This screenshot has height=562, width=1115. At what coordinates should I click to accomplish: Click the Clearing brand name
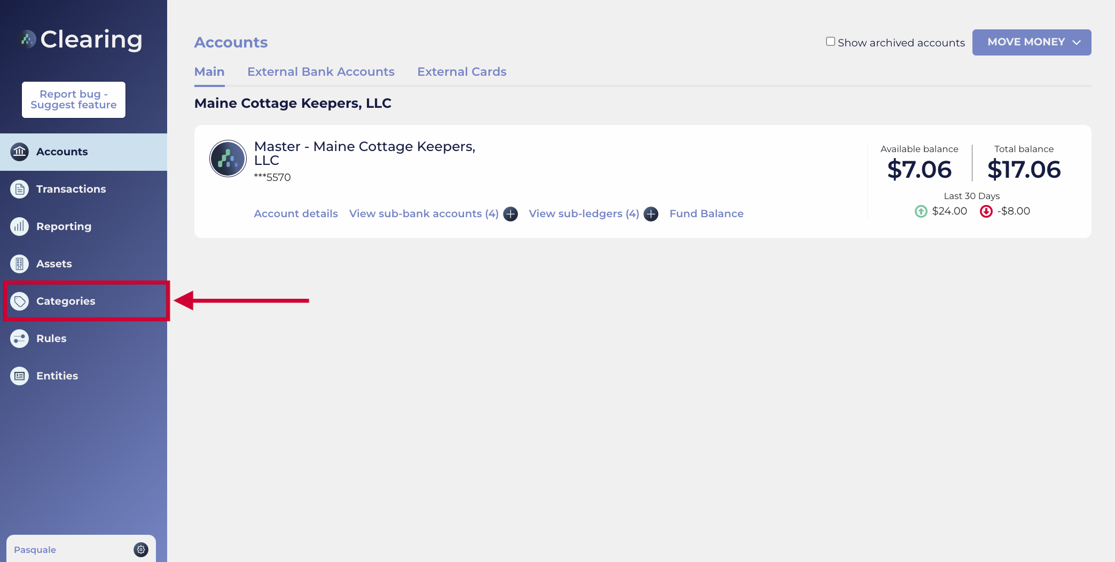[91, 39]
